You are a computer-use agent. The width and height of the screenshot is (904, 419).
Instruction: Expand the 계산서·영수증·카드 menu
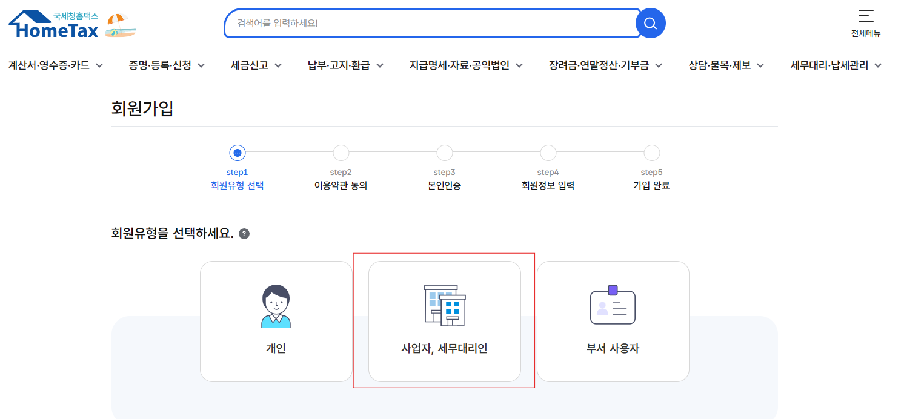click(x=56, y=65)
